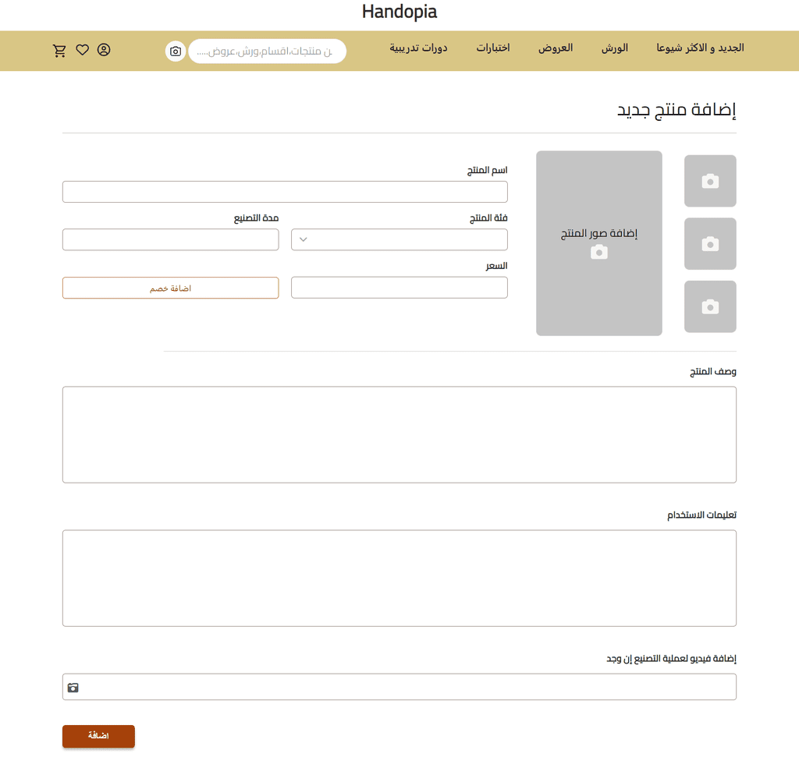Click the video camera icon in video field
Image resolution: width=799 pixels, height=775 pixels.
click(73, 688)
